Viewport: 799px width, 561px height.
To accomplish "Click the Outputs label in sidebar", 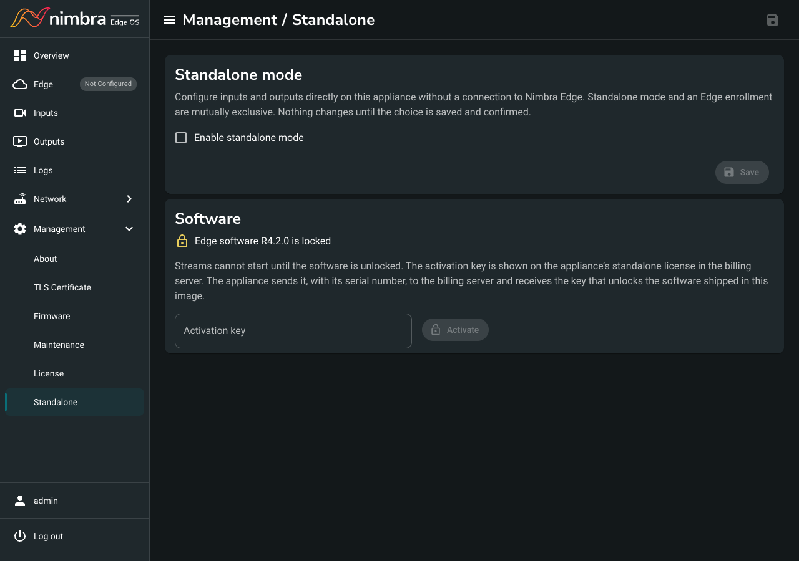I will pyautogui.click(x=49, y=141).
